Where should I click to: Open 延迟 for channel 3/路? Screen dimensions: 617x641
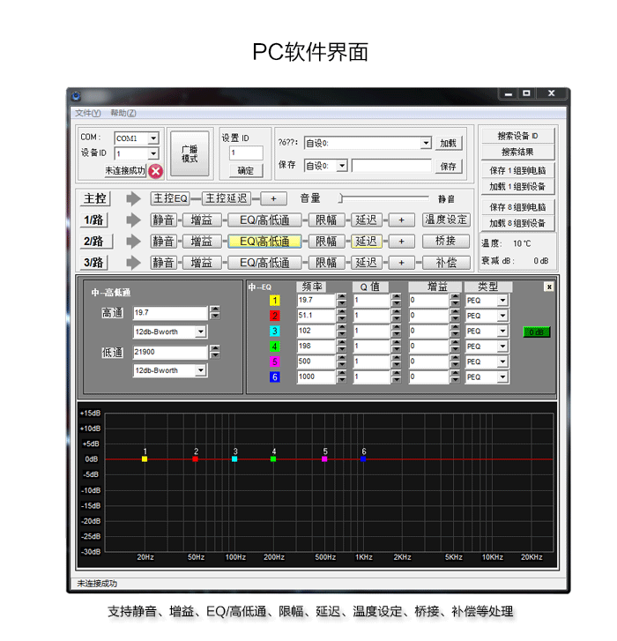pyautogui.click(x=366, y=263)
